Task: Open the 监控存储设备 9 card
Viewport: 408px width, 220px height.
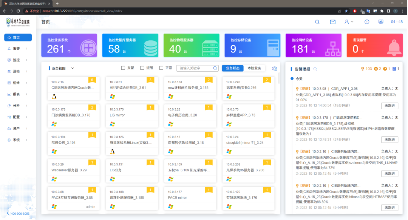Action: 252,45
